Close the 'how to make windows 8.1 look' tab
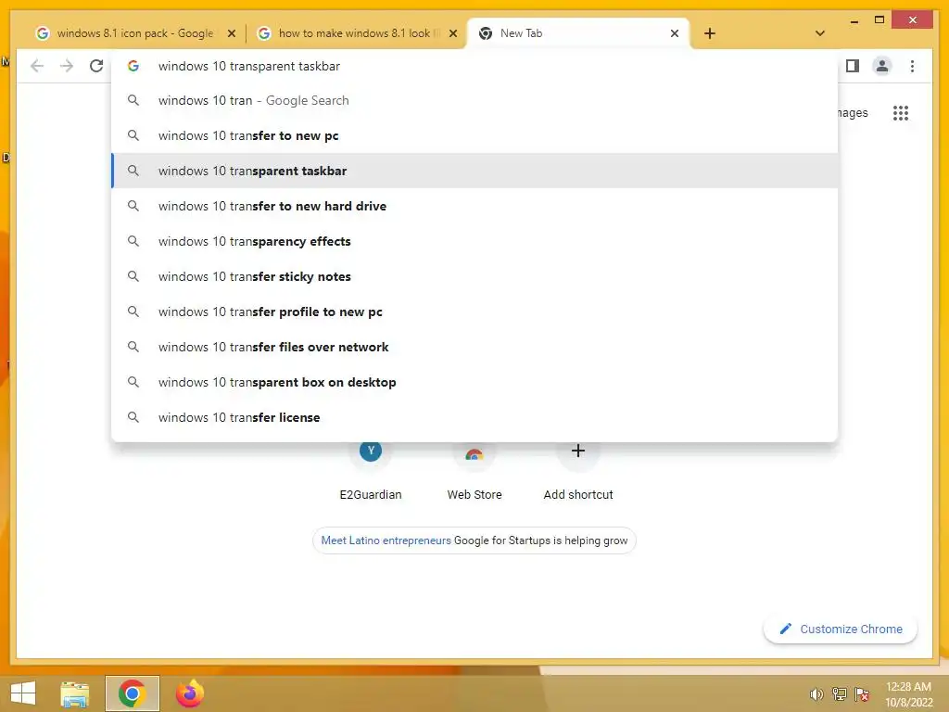 click(452, 34)
